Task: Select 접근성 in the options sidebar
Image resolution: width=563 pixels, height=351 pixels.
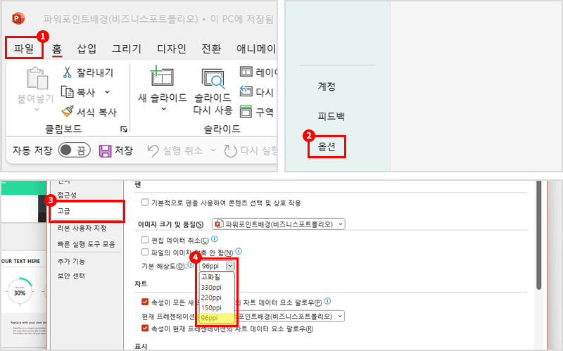Action: click(67, 195)
